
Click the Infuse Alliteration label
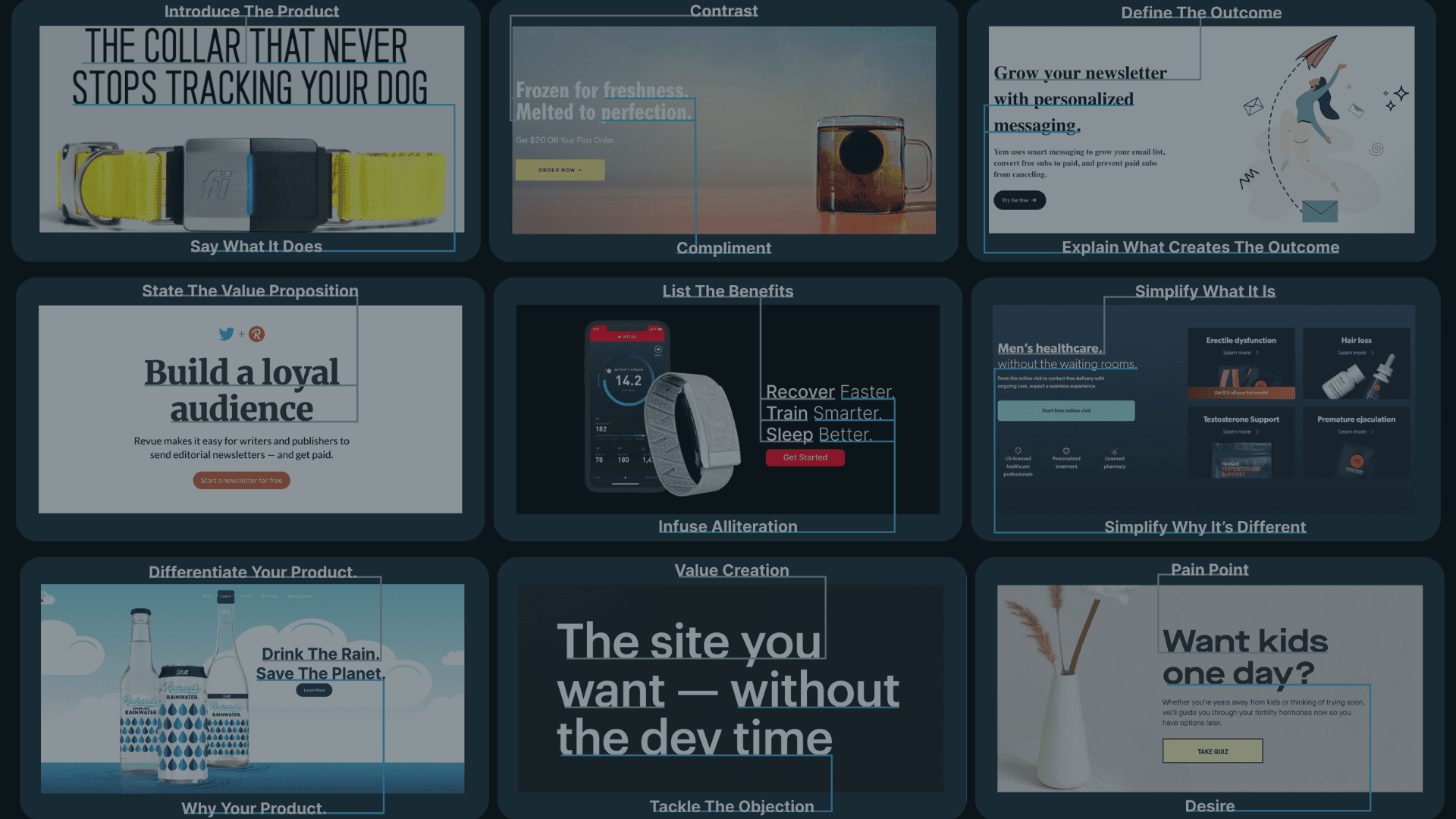pos(727,526)
